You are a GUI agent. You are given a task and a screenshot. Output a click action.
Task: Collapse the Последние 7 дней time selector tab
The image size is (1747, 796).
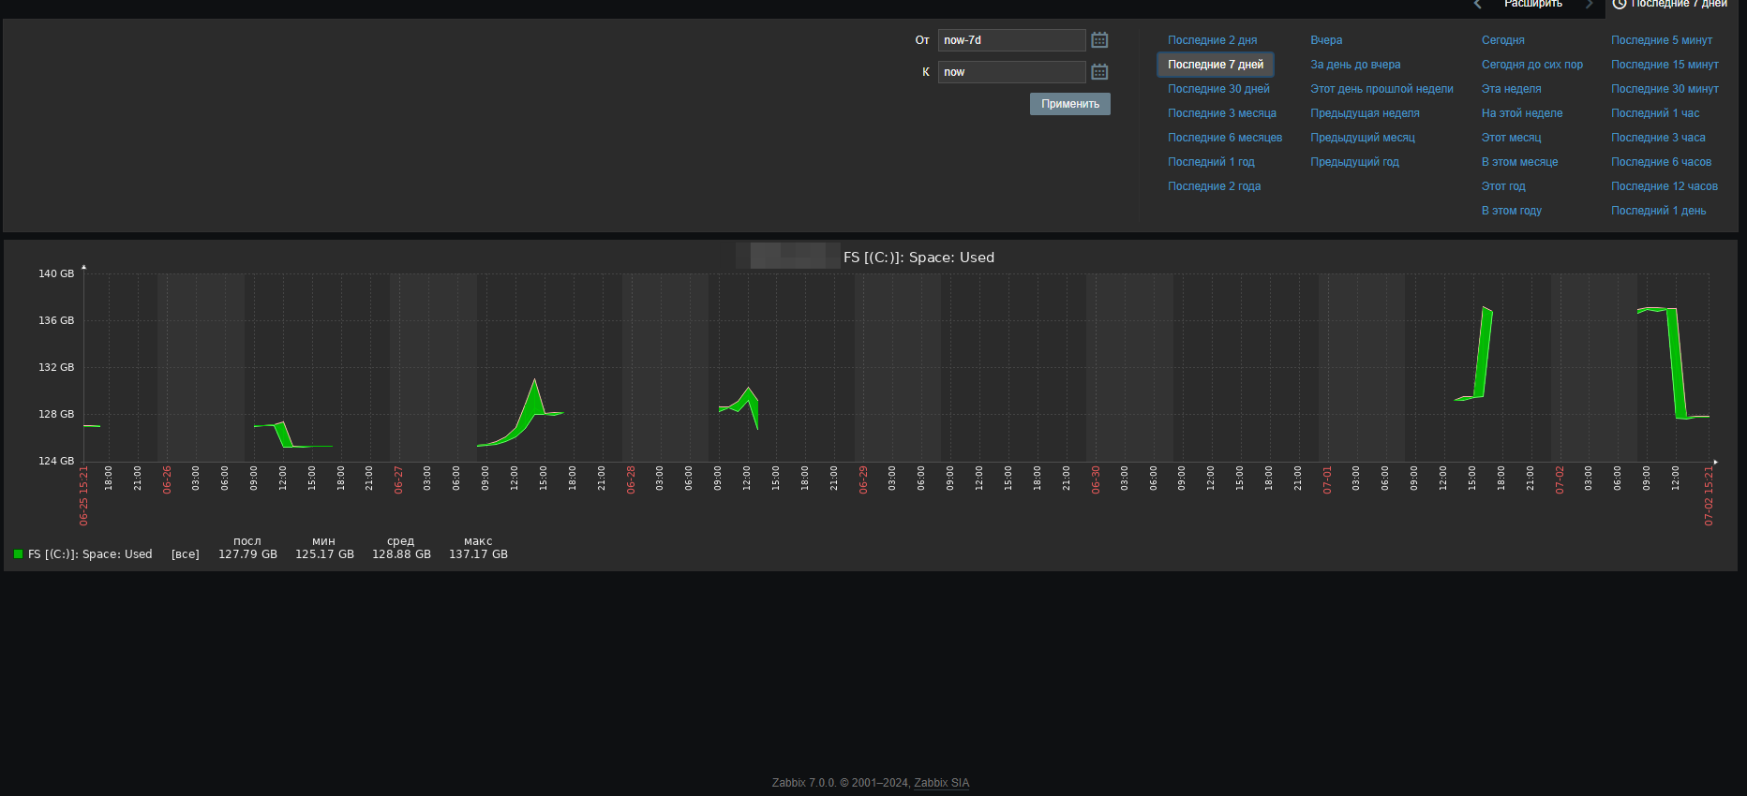click(x=1671, y=5)
